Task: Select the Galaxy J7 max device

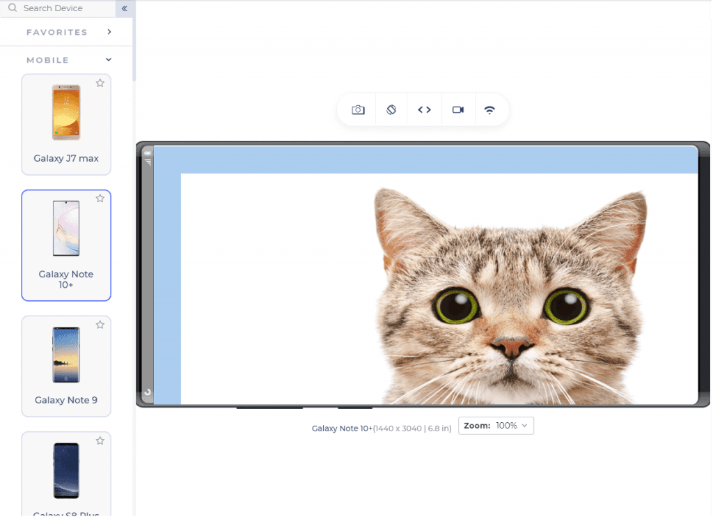Action: click(x=66, y=124)
